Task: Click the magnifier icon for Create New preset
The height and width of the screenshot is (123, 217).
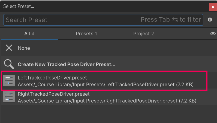Action: click(x=9, y=64)
